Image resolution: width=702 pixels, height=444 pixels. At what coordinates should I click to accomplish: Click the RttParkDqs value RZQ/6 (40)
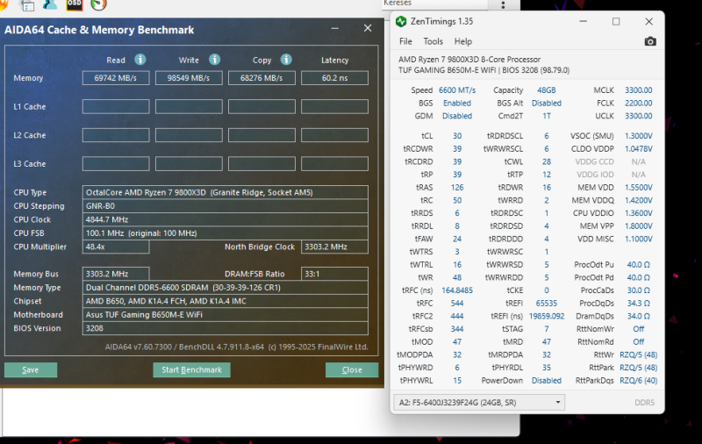[x=639, y=381]
